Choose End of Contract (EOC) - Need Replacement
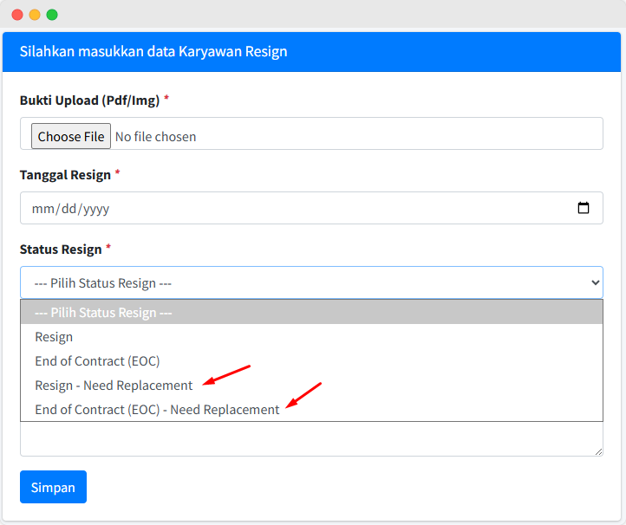This screenshot has width=626, height=525. pos(311,410)
